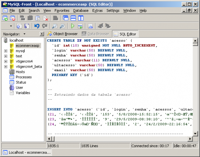Open the File menu
200x157 pixels.
pos(12,11)
